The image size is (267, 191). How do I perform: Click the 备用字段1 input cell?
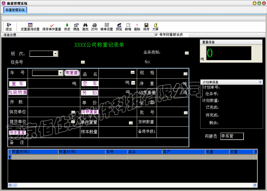173,132
